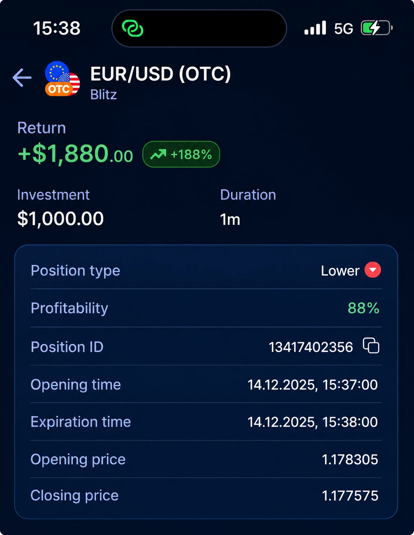Image resolution: width=414 pixels, height=535 pixels.
Task: Tap the trending-up arrow in +188% badge
Action: pos(158,154)
